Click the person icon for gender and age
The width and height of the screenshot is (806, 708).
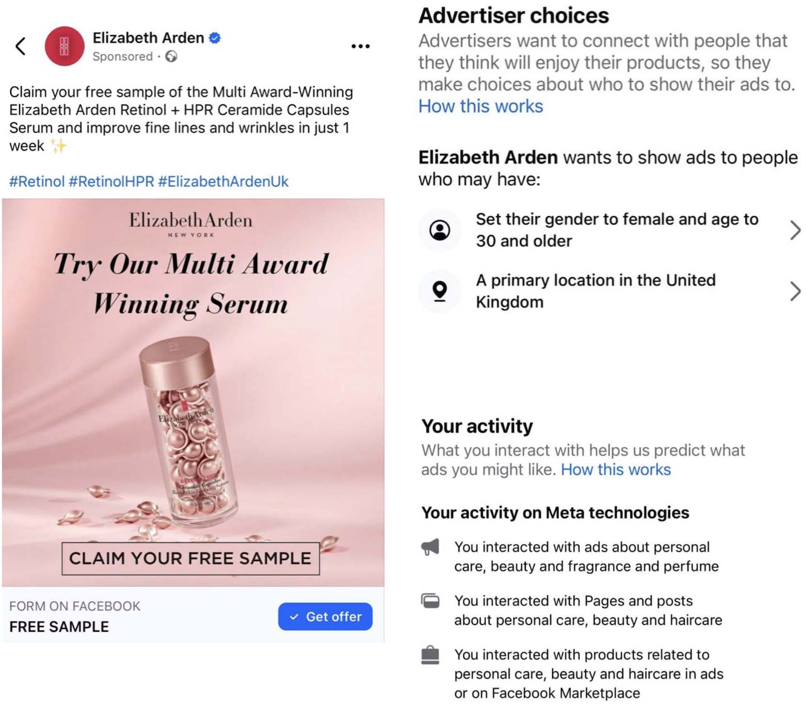click(440, 230)
